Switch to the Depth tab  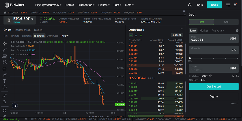(x=38, y=30)
